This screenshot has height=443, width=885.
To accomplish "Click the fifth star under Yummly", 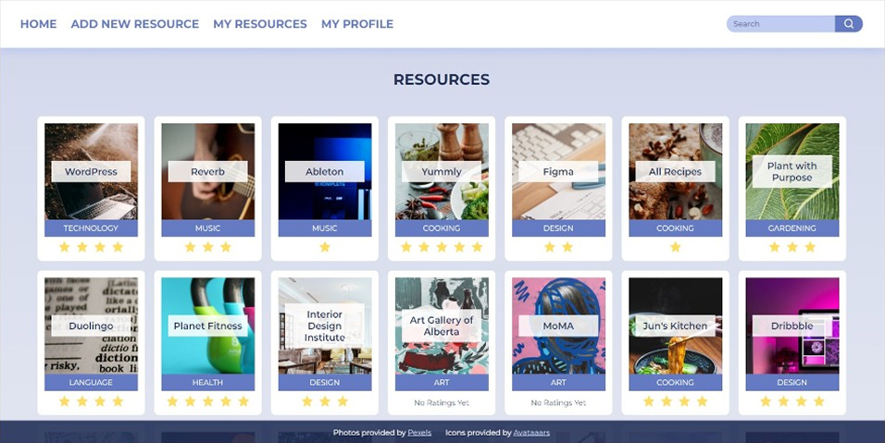I will [x=477, y=247].
